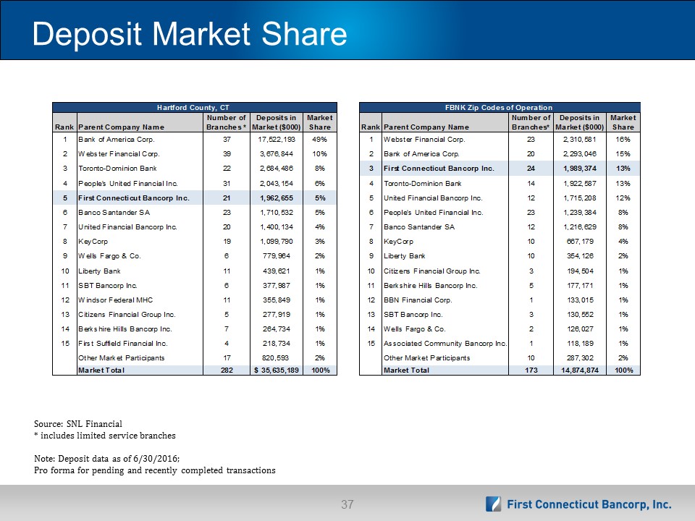The width and height of the screenshot is (695, 521).
Task: Click deposits value 118,189
Action: coord(579,343)
